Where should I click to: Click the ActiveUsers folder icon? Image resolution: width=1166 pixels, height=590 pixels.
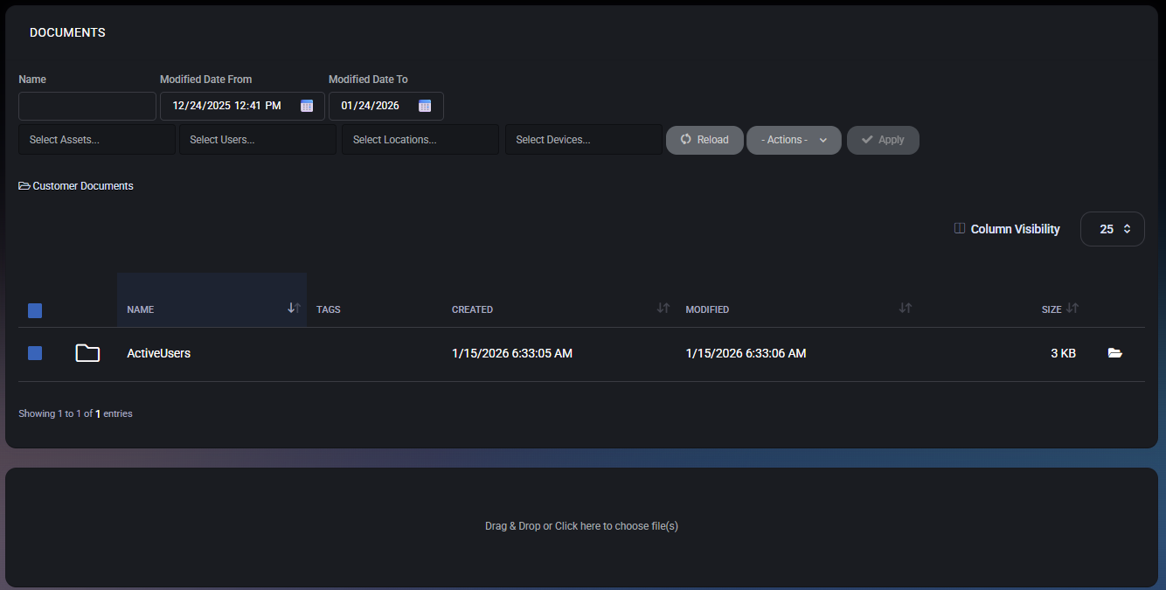tap(87, 353)
